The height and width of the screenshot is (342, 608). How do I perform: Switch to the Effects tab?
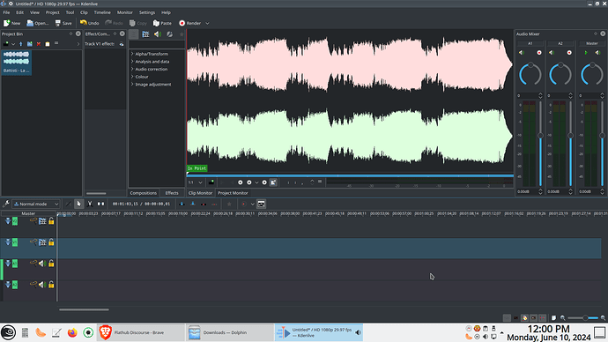pyautogui.click(x=172, y=193)
